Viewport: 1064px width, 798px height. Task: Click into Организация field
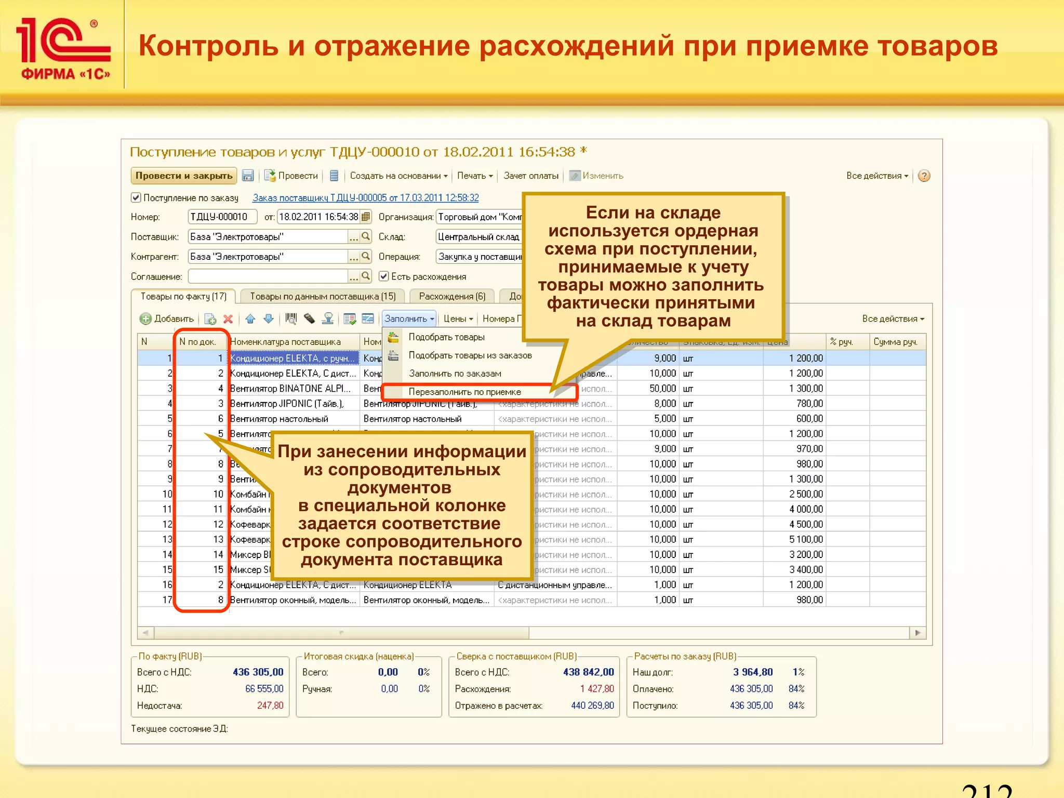[478, 217]
